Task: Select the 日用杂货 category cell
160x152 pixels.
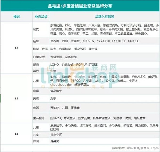Action: point(41,57)
